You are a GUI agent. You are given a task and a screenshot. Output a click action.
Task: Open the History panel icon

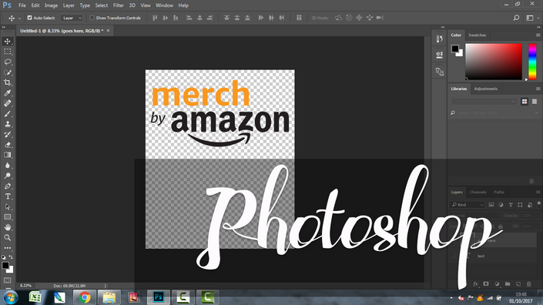[x=440, y=39]
